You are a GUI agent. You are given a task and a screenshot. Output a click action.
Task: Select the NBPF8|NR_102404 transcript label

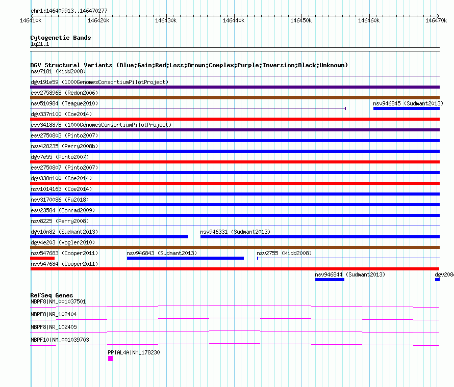click(54, 314)
